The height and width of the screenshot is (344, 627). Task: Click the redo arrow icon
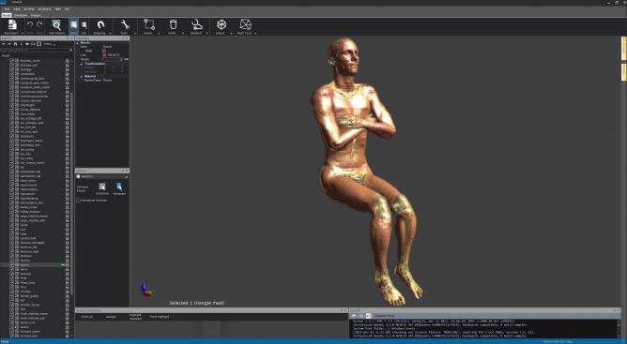(x=39, y=25)
